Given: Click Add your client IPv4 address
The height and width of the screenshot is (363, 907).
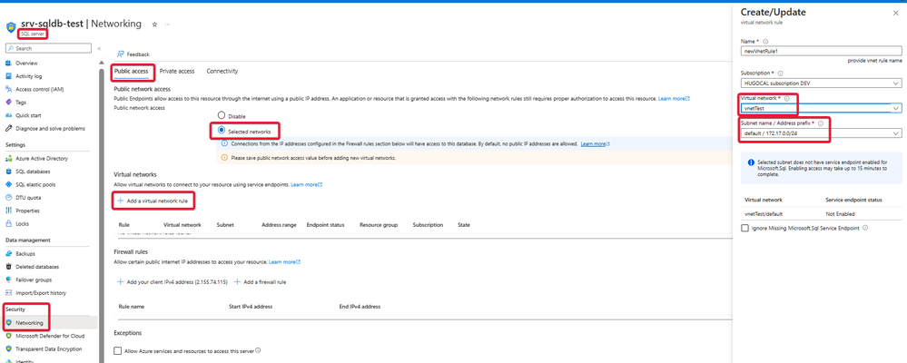Looking at the screenshot, I should click(x=173, y=282).
